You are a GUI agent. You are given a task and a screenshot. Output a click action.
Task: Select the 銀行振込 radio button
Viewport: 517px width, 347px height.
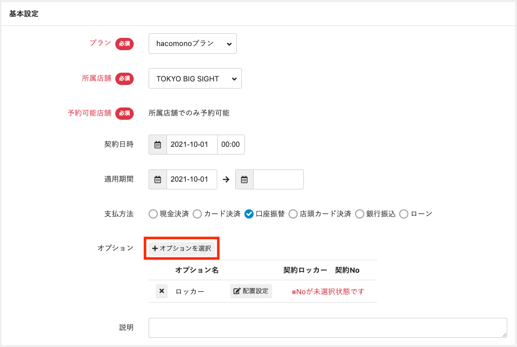(360, 214)
